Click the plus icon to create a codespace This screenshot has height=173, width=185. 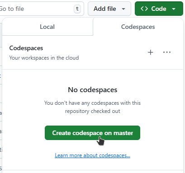(150, 52)
